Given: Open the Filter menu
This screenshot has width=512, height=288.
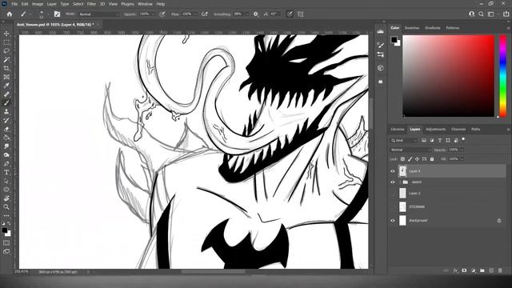Looking at the screenshot, I should (x=91, y=4).
